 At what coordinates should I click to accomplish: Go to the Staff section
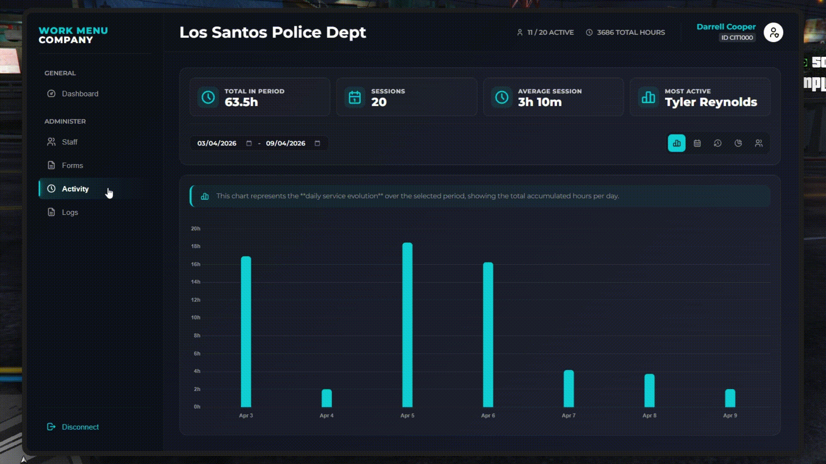pos(69,142)
